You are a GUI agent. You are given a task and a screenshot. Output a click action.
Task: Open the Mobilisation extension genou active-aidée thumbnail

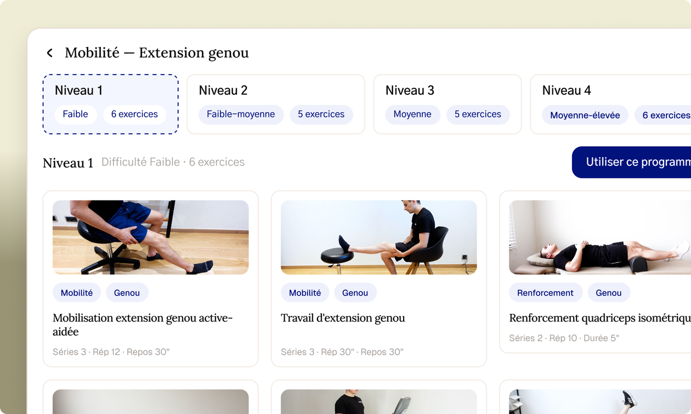151,237
